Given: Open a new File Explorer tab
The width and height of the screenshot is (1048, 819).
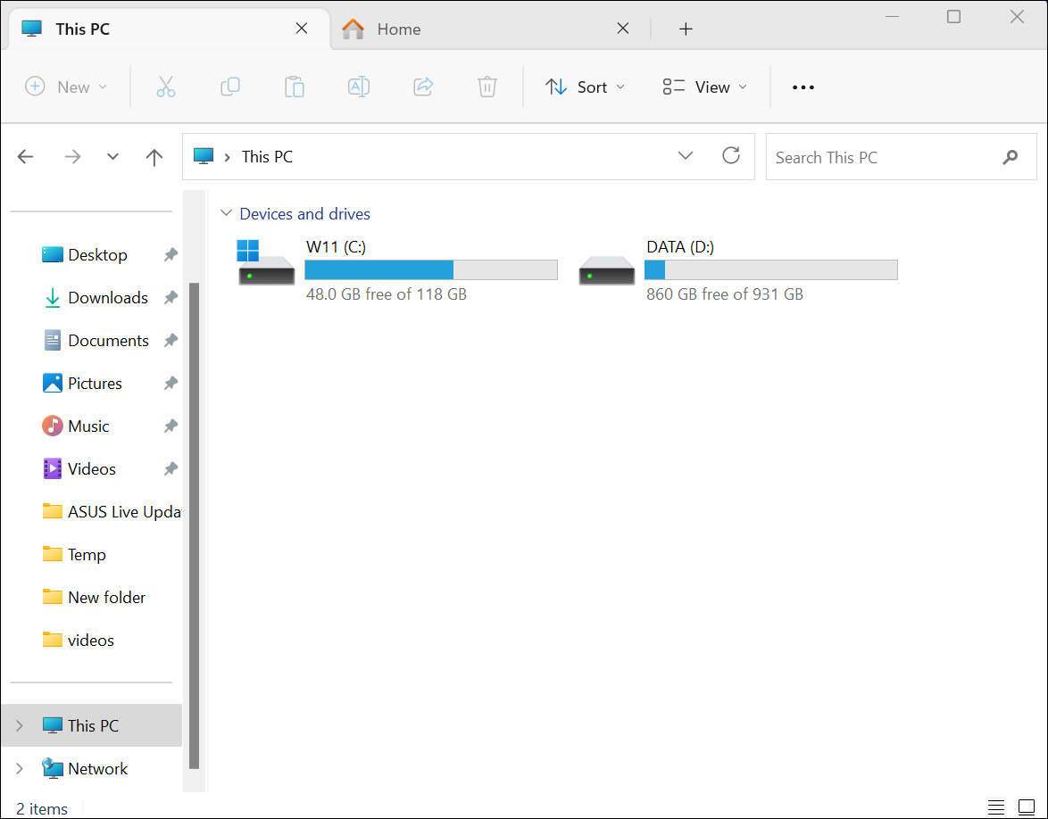Looking at the screenshot, I should pos(686,29).
